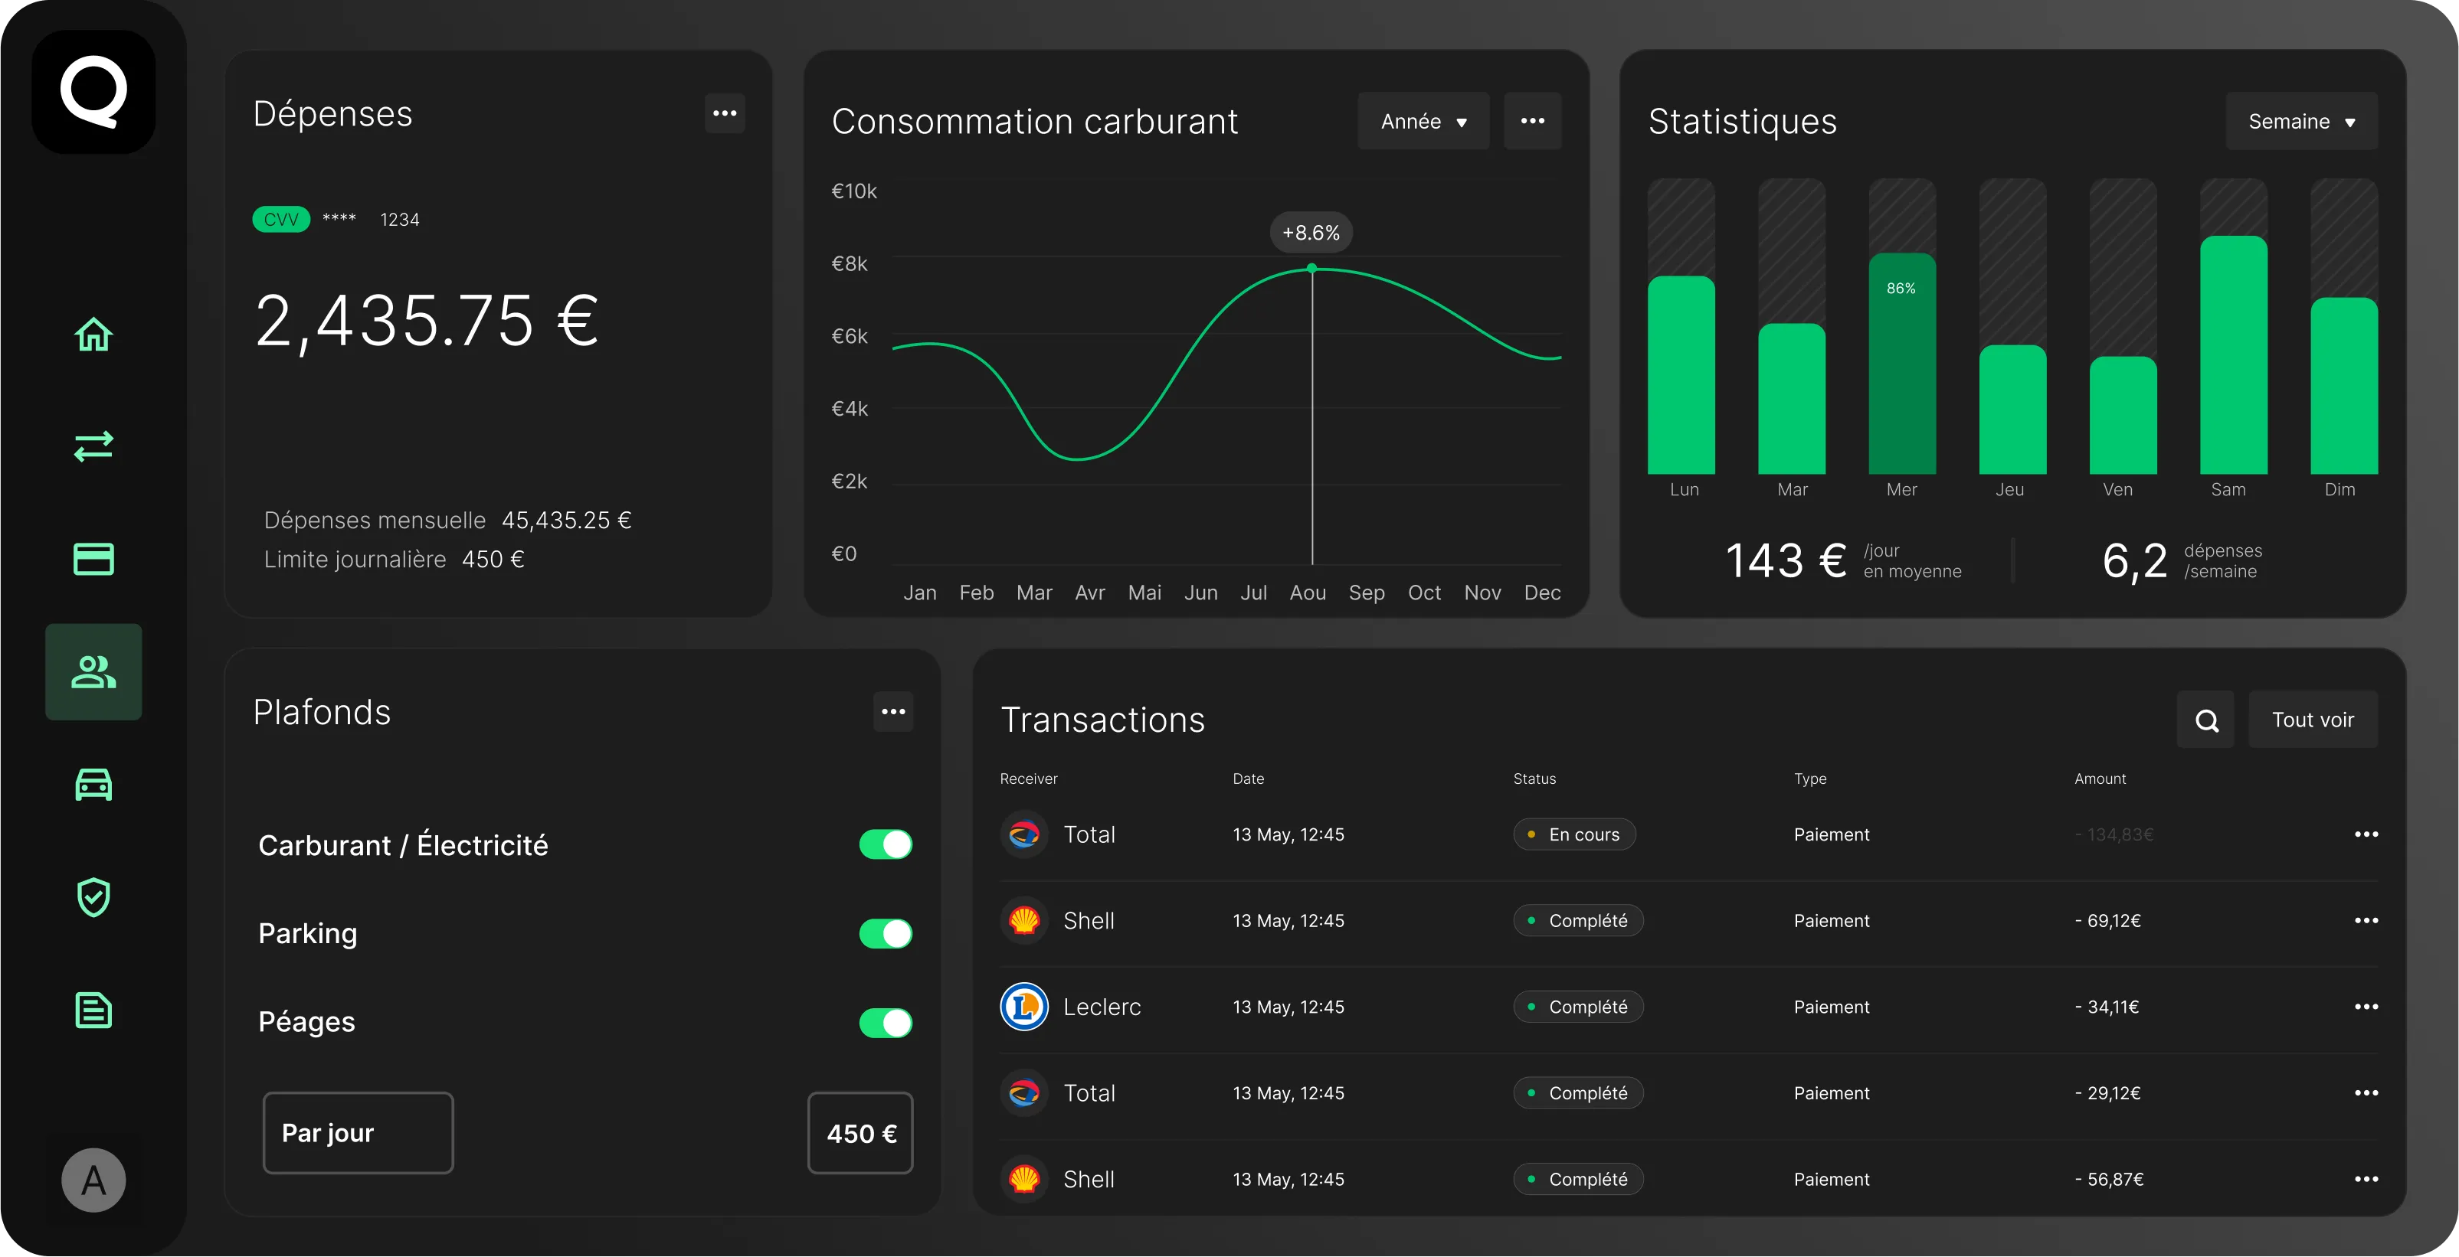Click the search icon in Transactions

point(2206,720)
